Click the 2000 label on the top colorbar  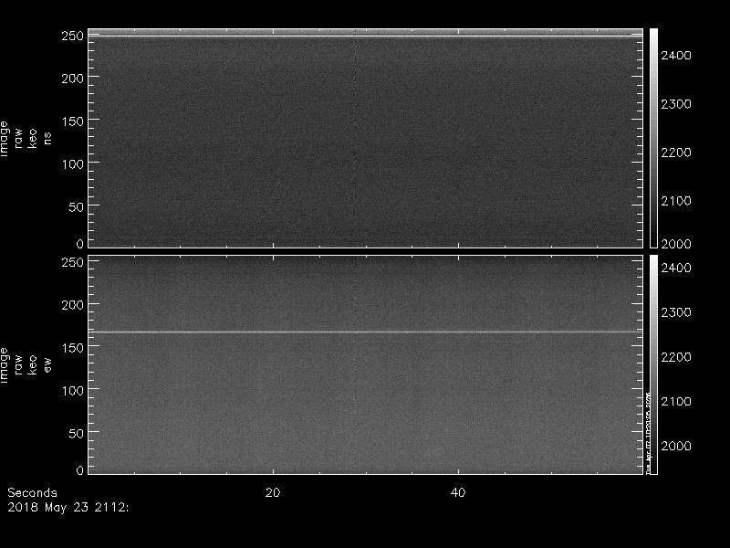point(676,244)
